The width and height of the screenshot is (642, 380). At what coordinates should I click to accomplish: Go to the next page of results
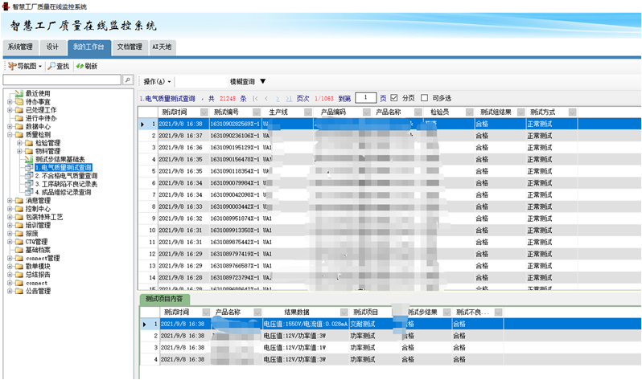pyautogui.click(x=278, y=98)
